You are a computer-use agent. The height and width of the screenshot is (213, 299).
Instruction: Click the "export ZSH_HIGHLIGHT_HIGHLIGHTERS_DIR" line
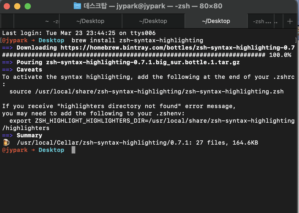(152, 121)
